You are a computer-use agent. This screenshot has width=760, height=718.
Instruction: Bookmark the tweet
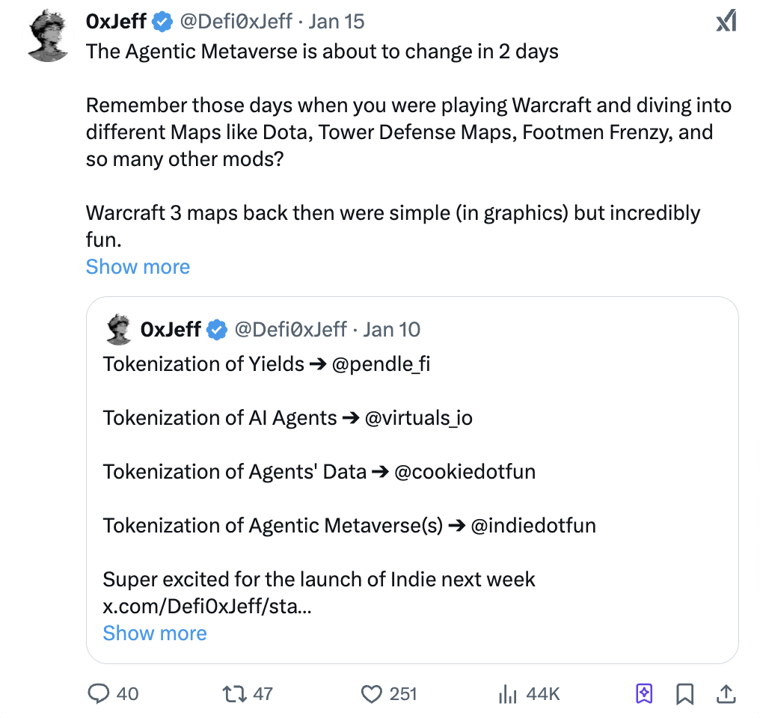coord(684,694)
